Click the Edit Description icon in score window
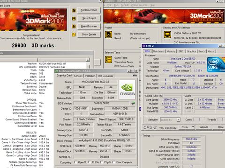 [x=74, y=10]
